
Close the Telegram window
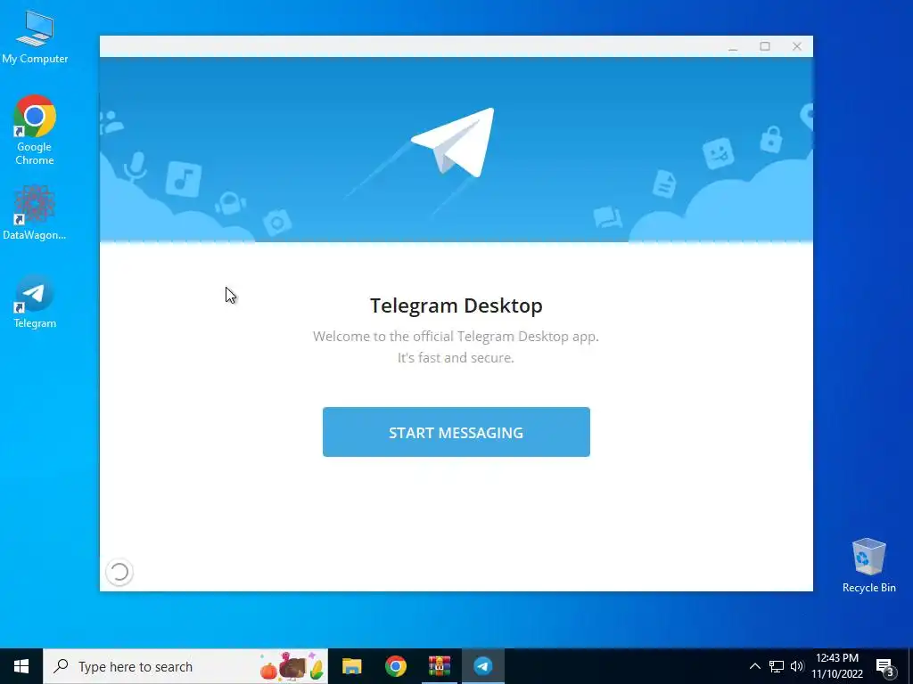(x=797, y=46)
